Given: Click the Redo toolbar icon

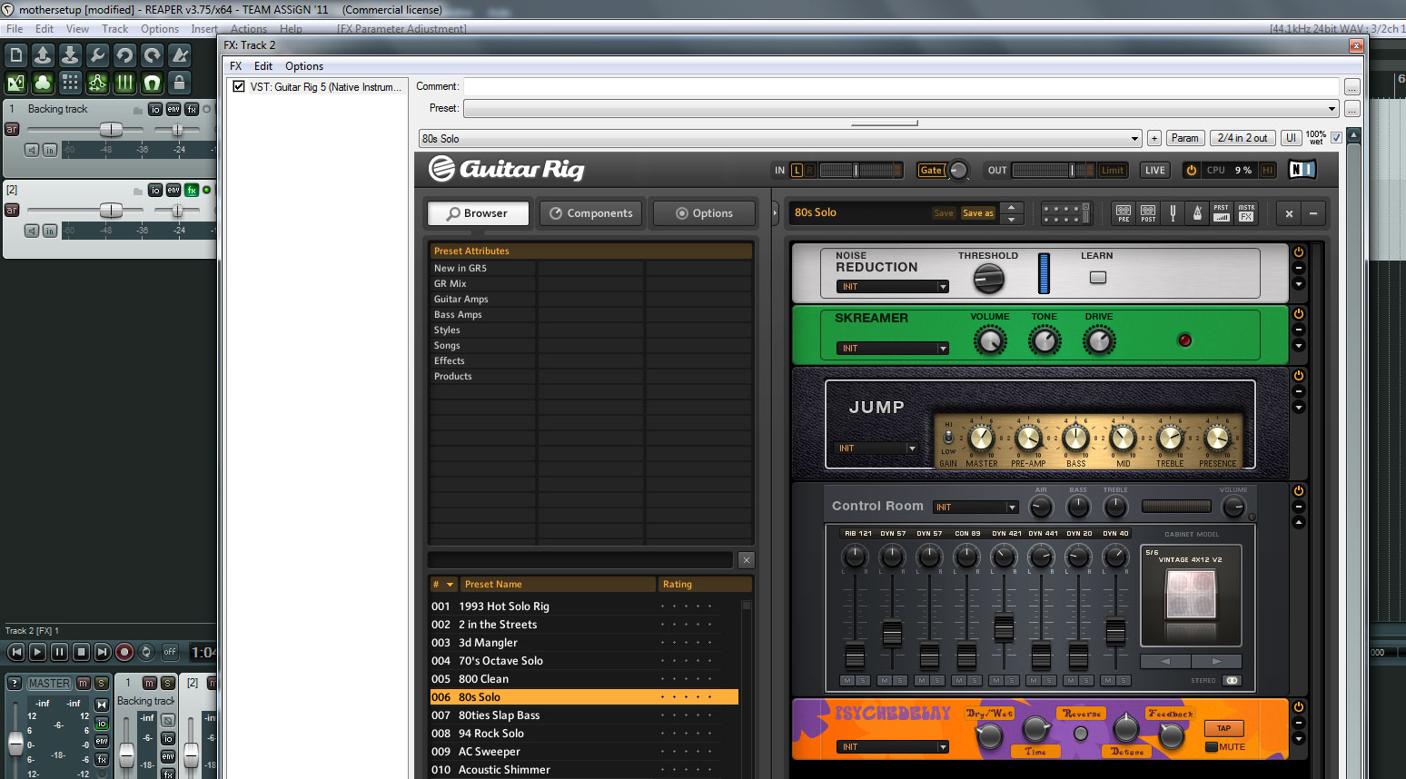Looking at the screenshot, I should point(152,56).
